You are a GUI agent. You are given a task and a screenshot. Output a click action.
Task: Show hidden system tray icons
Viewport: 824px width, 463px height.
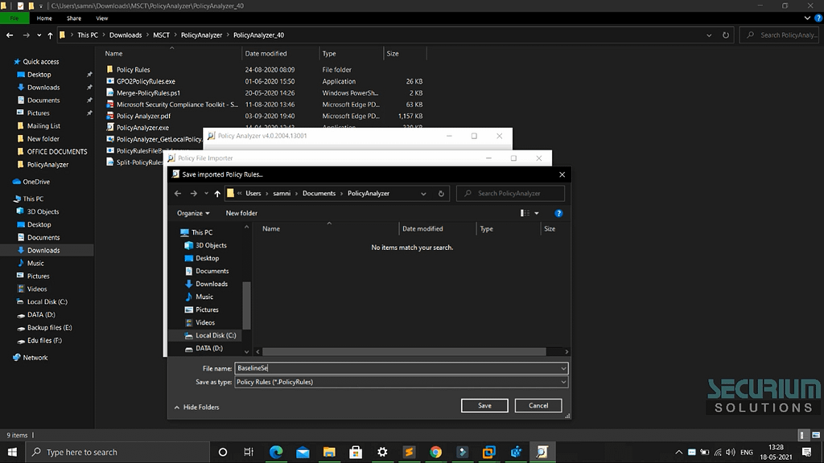coord(679,452)
